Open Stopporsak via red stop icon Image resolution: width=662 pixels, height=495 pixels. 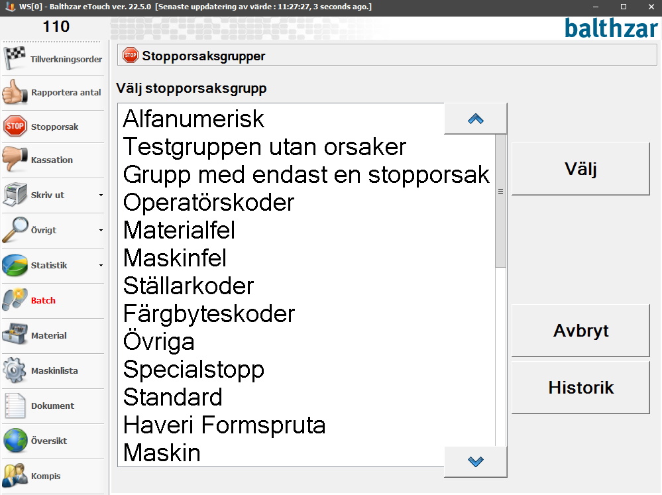pyautogui.click(x=15, y=127)
